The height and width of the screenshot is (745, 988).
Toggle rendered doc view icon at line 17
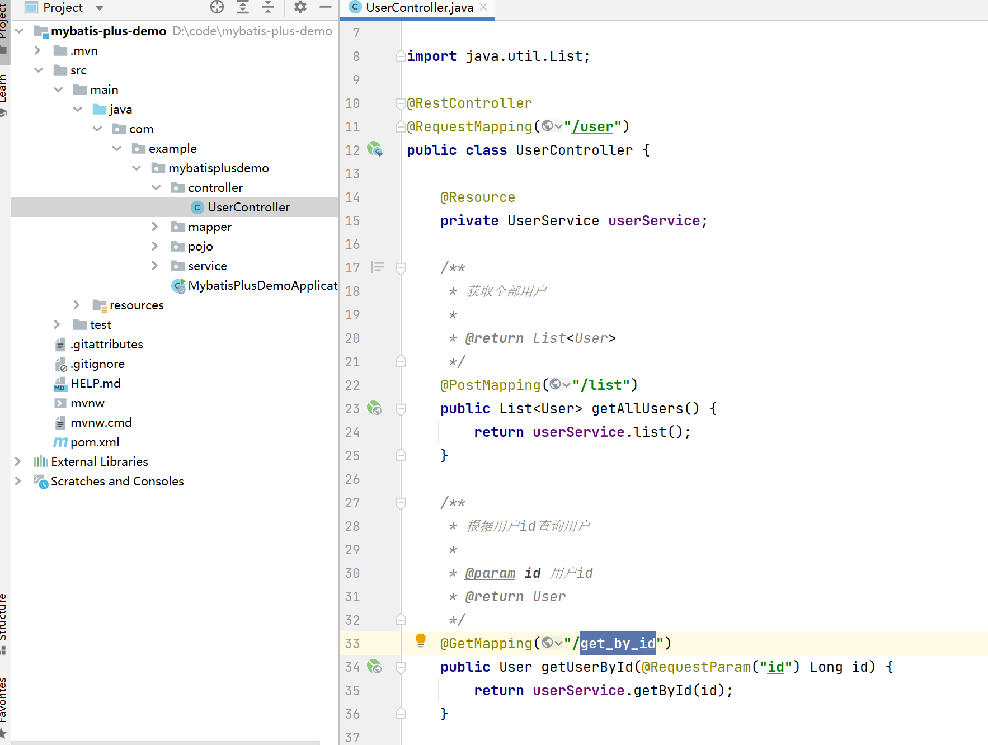coord(378,267)
